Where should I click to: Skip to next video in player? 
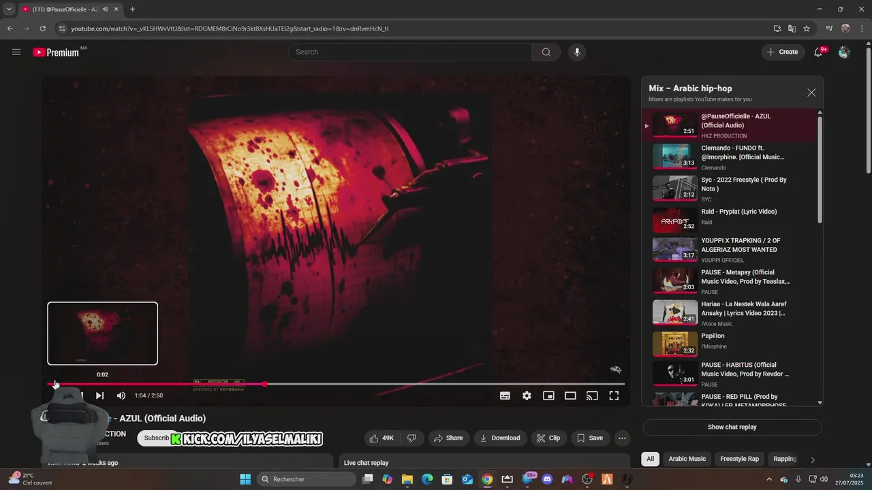99,395
